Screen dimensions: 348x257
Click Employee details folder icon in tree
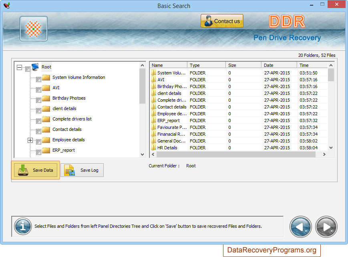[46, 140]
